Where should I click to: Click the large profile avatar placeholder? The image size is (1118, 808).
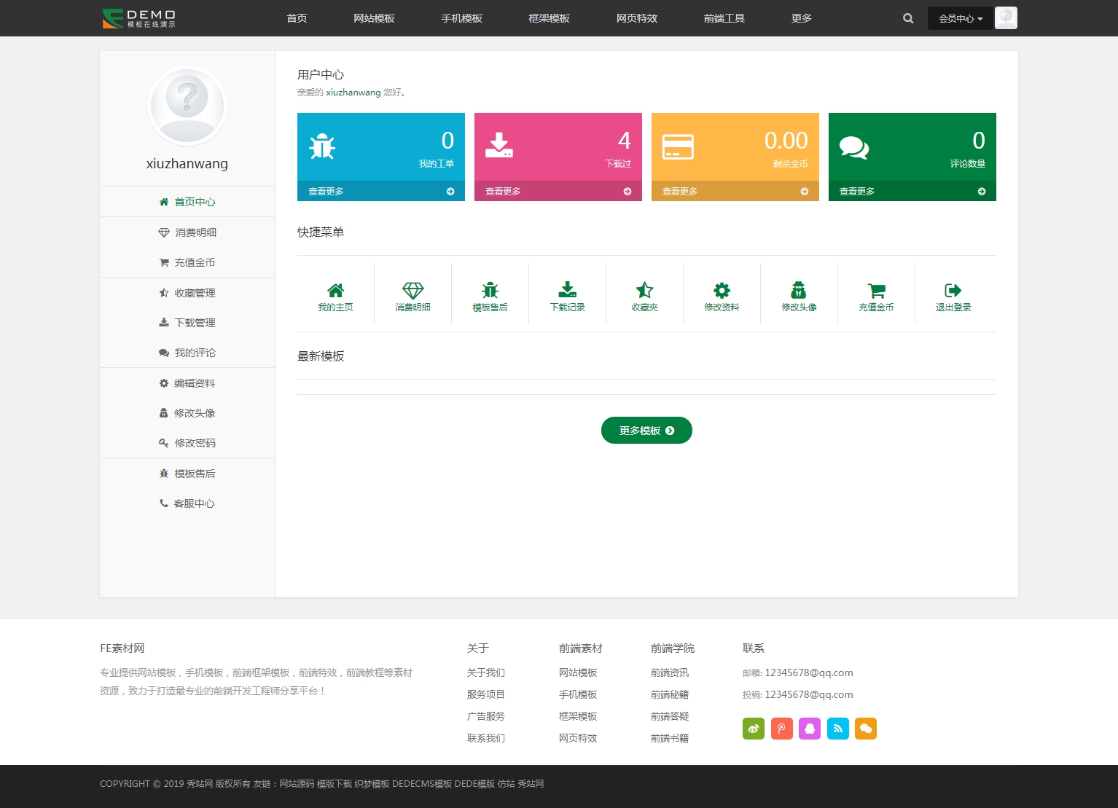coord(187,106)
